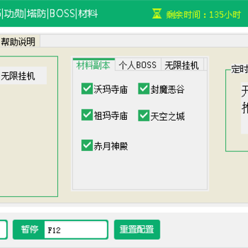Toggle the 祖玛寺庙 checkbox
This screenshot has width=248, height=248.
[x=87, y=115]
